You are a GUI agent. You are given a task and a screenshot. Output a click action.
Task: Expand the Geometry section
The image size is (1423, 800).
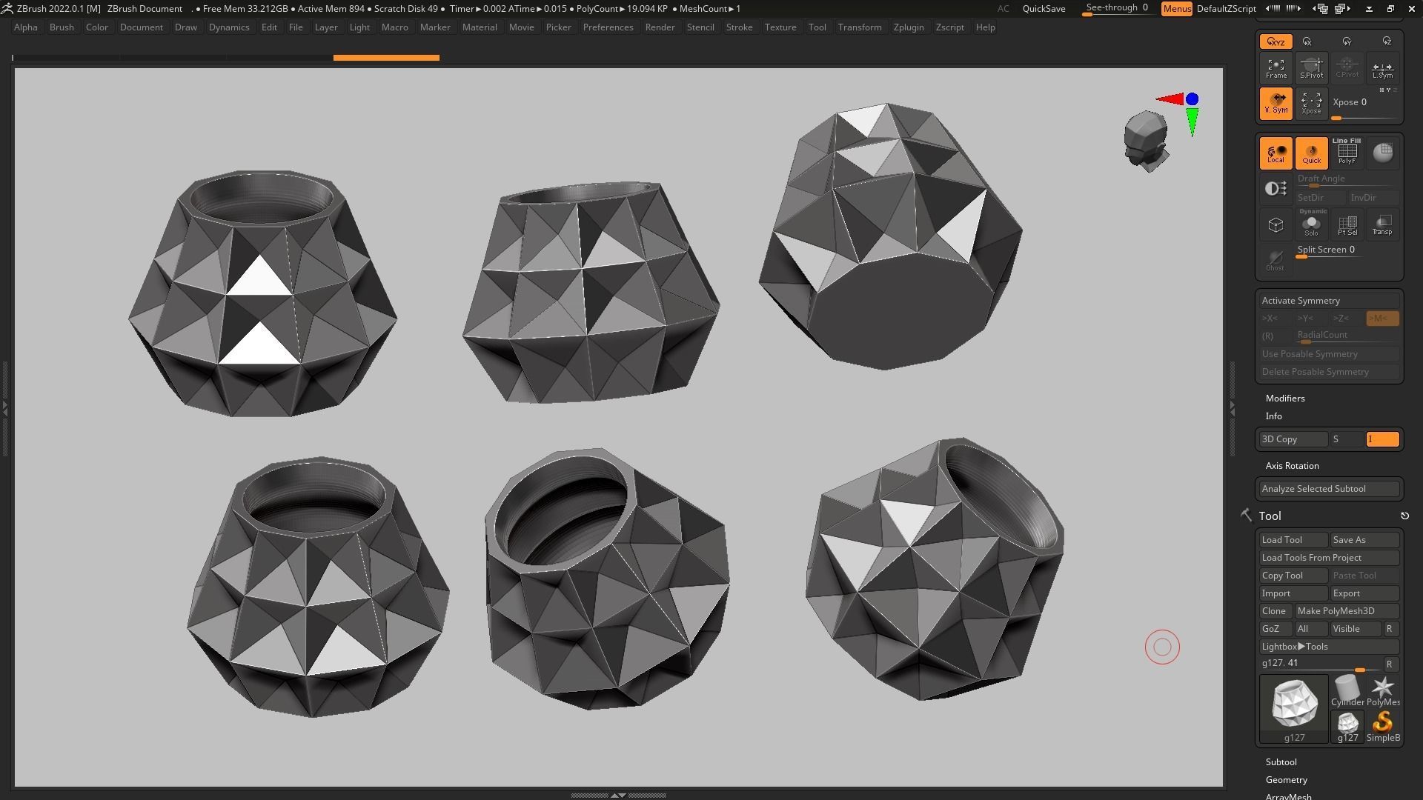[x=1286, y=780]
